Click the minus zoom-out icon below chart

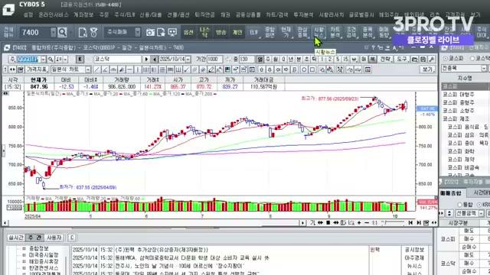coord(367,222)
